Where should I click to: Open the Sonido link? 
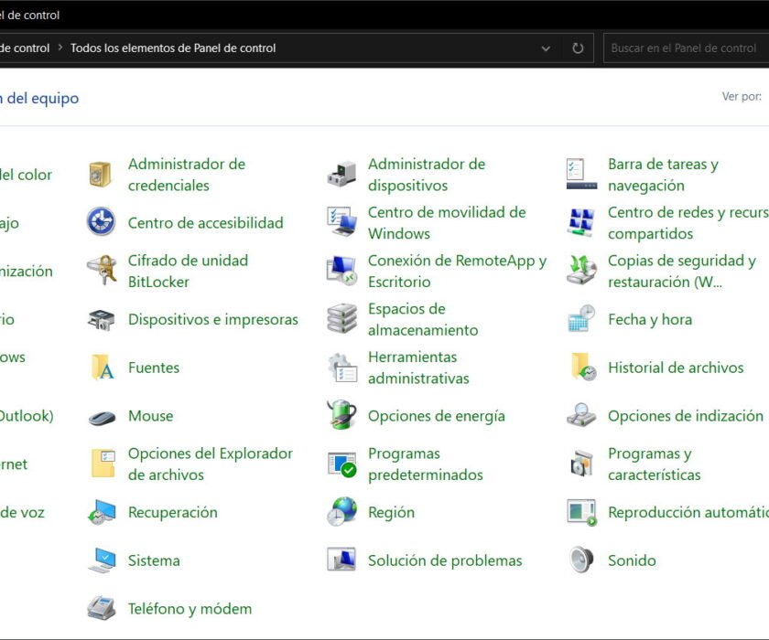pyautogui.click(x=632, y=560)
